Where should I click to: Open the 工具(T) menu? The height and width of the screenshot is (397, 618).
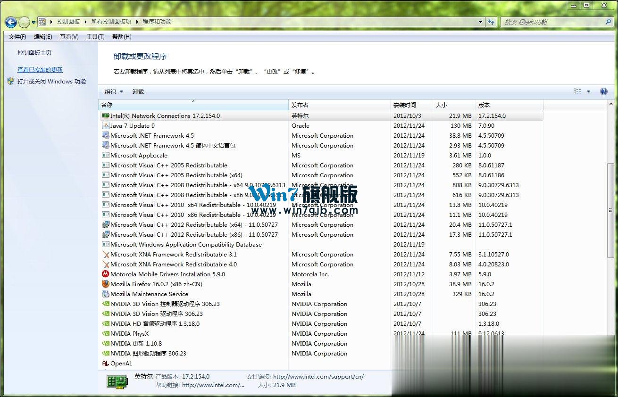click(x=95, y=36)
